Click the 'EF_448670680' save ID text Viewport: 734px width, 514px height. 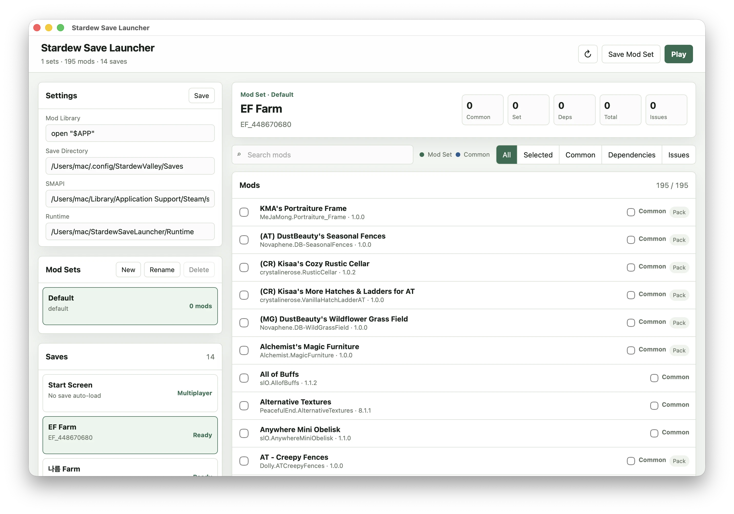(265, 124)
